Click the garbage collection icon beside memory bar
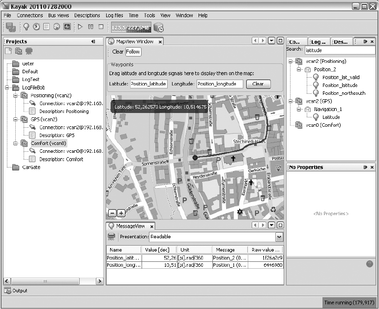This screenshot has height=309, width=379. click(159, 27)
